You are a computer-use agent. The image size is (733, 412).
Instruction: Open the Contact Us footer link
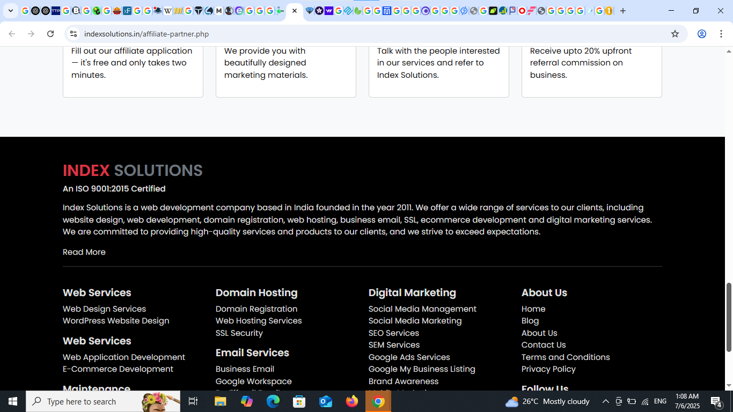tap(544, 345)
